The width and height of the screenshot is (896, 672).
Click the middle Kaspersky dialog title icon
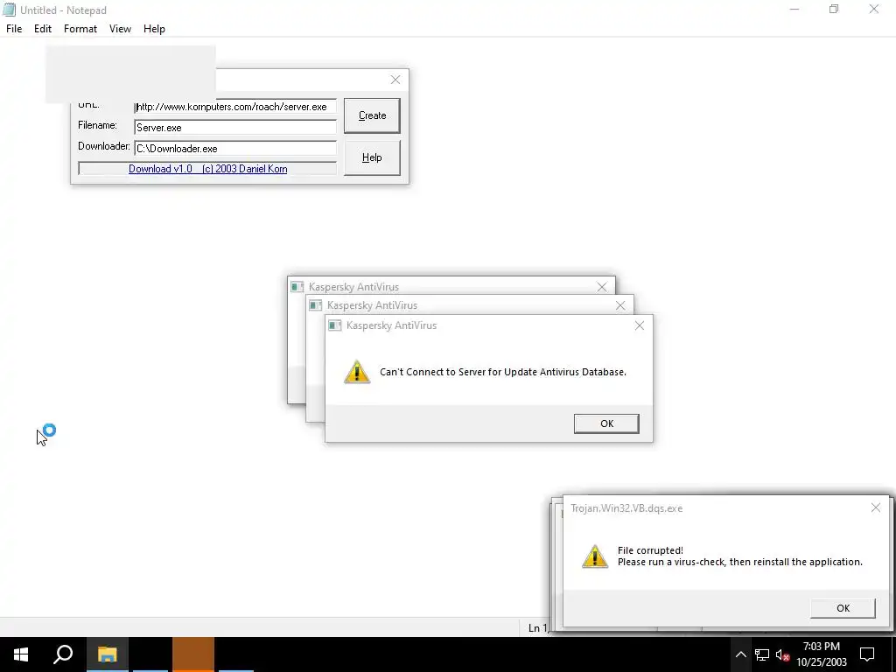pyautogui.click(x=315, y=305)
